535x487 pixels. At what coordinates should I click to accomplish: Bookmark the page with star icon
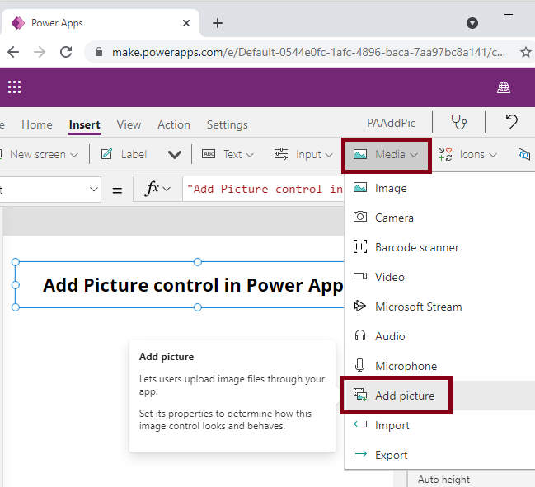(x=525, y=52)
